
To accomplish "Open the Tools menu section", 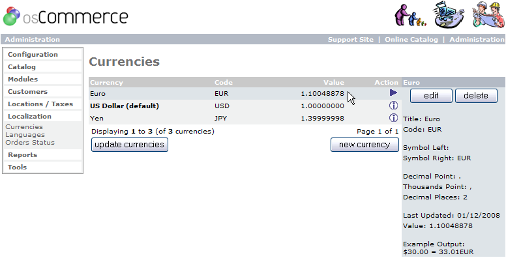I will 17,167.
